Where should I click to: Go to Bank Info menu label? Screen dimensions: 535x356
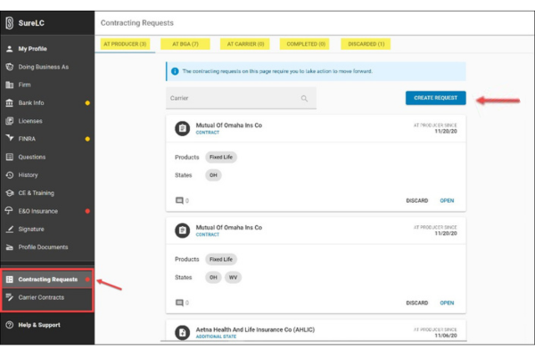31,103
